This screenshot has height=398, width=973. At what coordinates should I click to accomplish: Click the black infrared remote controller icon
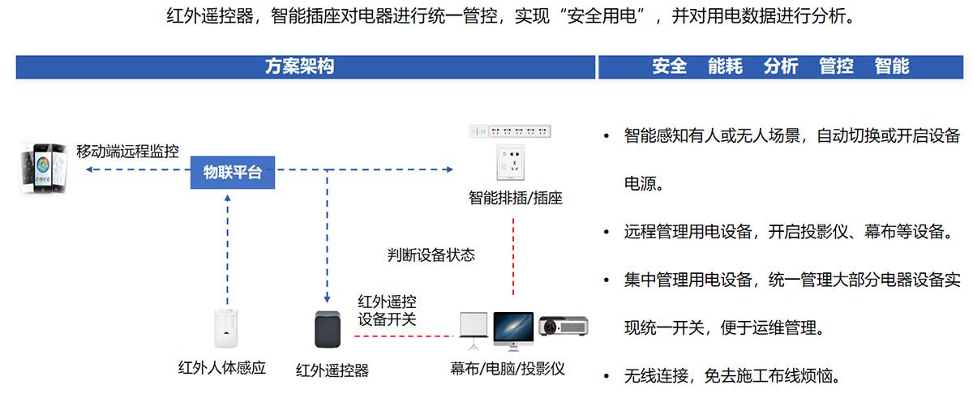pyautogui.click(x=327, y=331)
